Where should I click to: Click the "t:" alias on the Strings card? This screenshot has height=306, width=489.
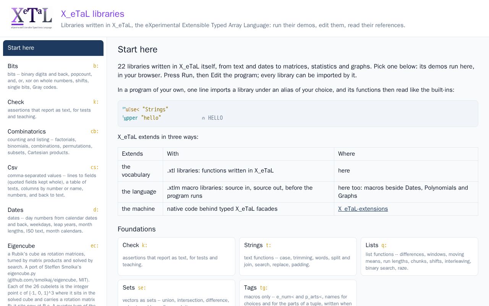click(x=269, y=246)
